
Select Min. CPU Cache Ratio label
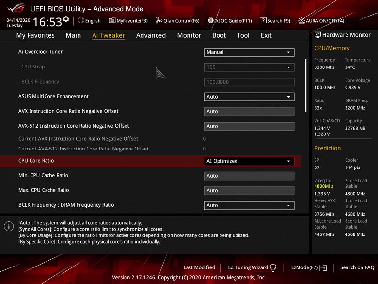tap(44, 175)
